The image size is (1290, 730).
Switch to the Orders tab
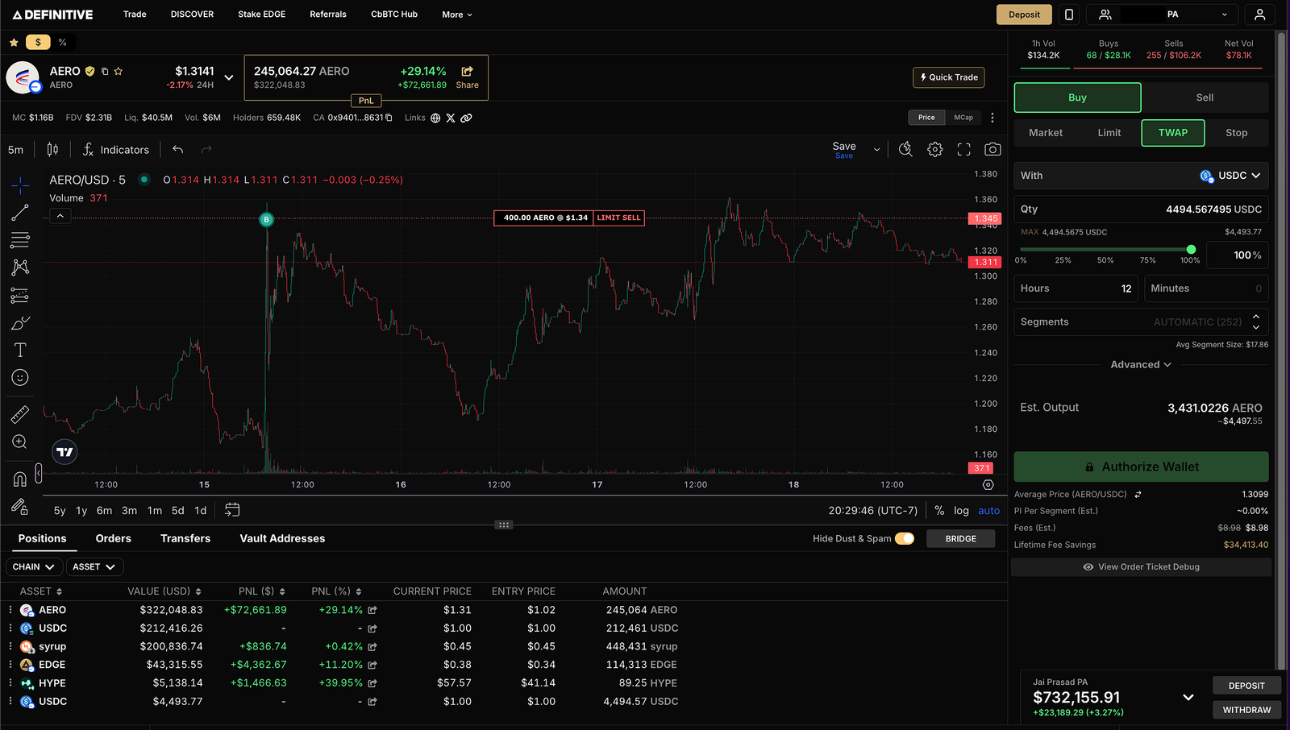[x=113, y=539]
